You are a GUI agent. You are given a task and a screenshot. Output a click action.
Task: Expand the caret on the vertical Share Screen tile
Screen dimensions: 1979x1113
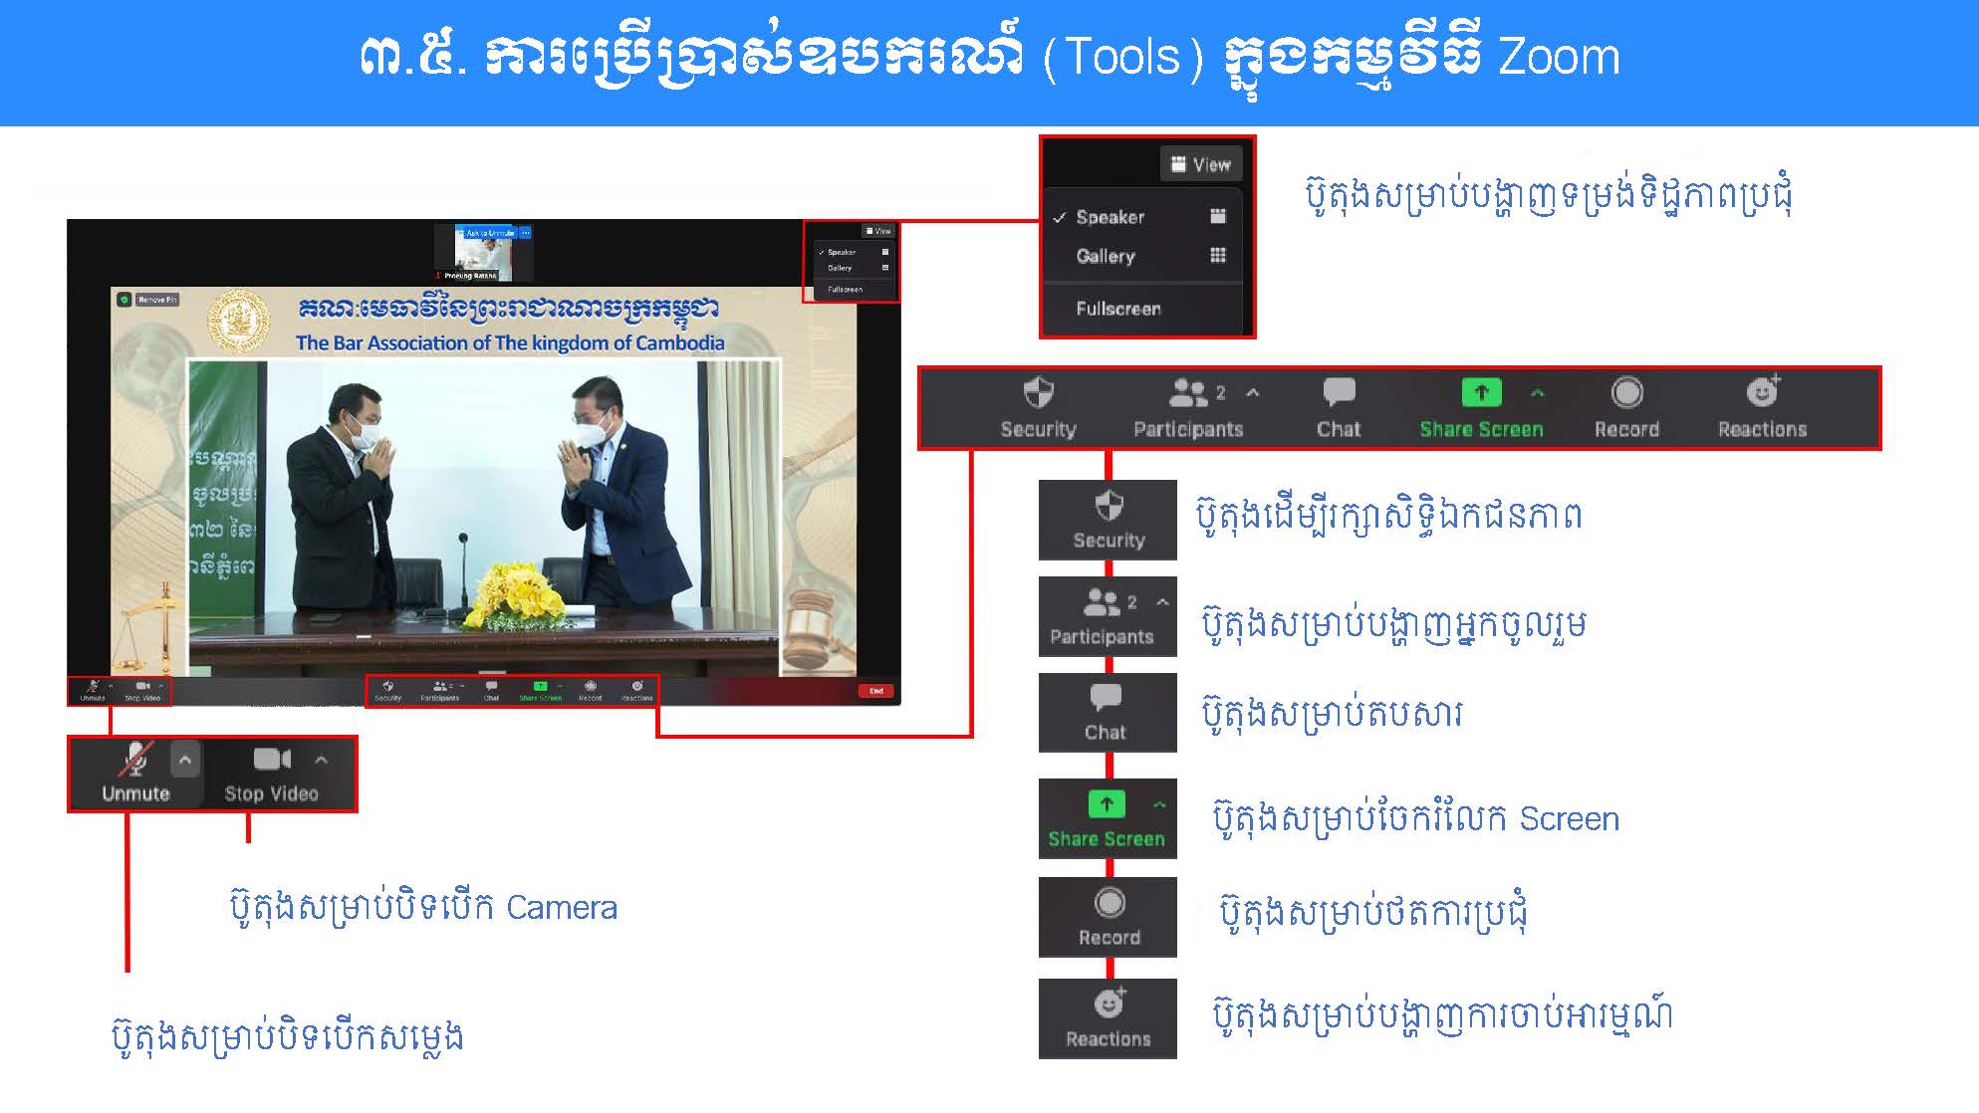coord(1158,804)
